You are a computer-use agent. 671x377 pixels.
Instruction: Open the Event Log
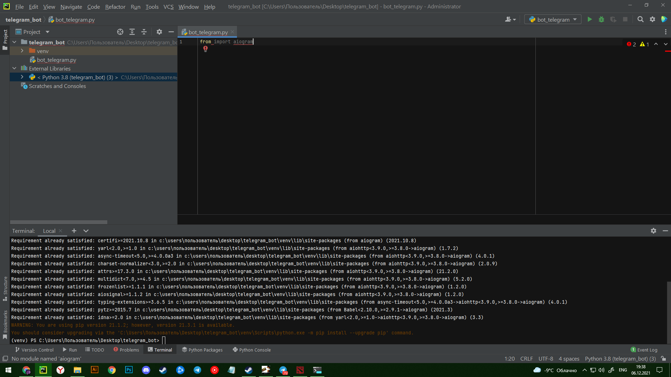point(644,350)
